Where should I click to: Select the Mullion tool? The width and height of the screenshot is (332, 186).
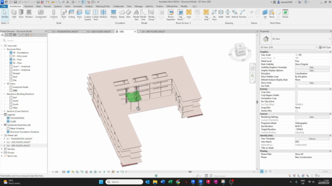tap(103, 14)
